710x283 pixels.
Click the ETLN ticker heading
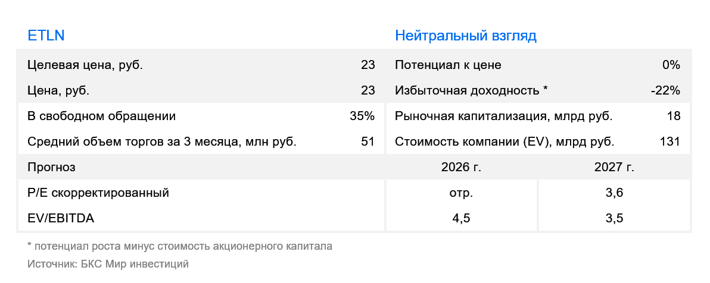46,35
